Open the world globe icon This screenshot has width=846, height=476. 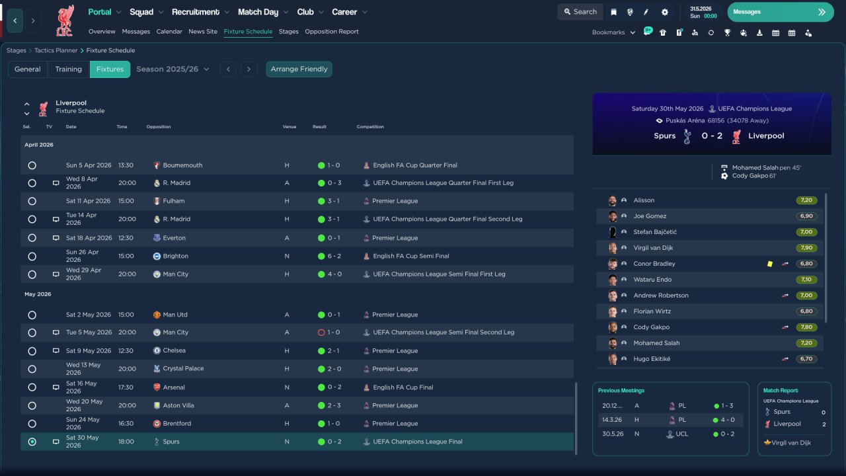[x=630, y=12]
